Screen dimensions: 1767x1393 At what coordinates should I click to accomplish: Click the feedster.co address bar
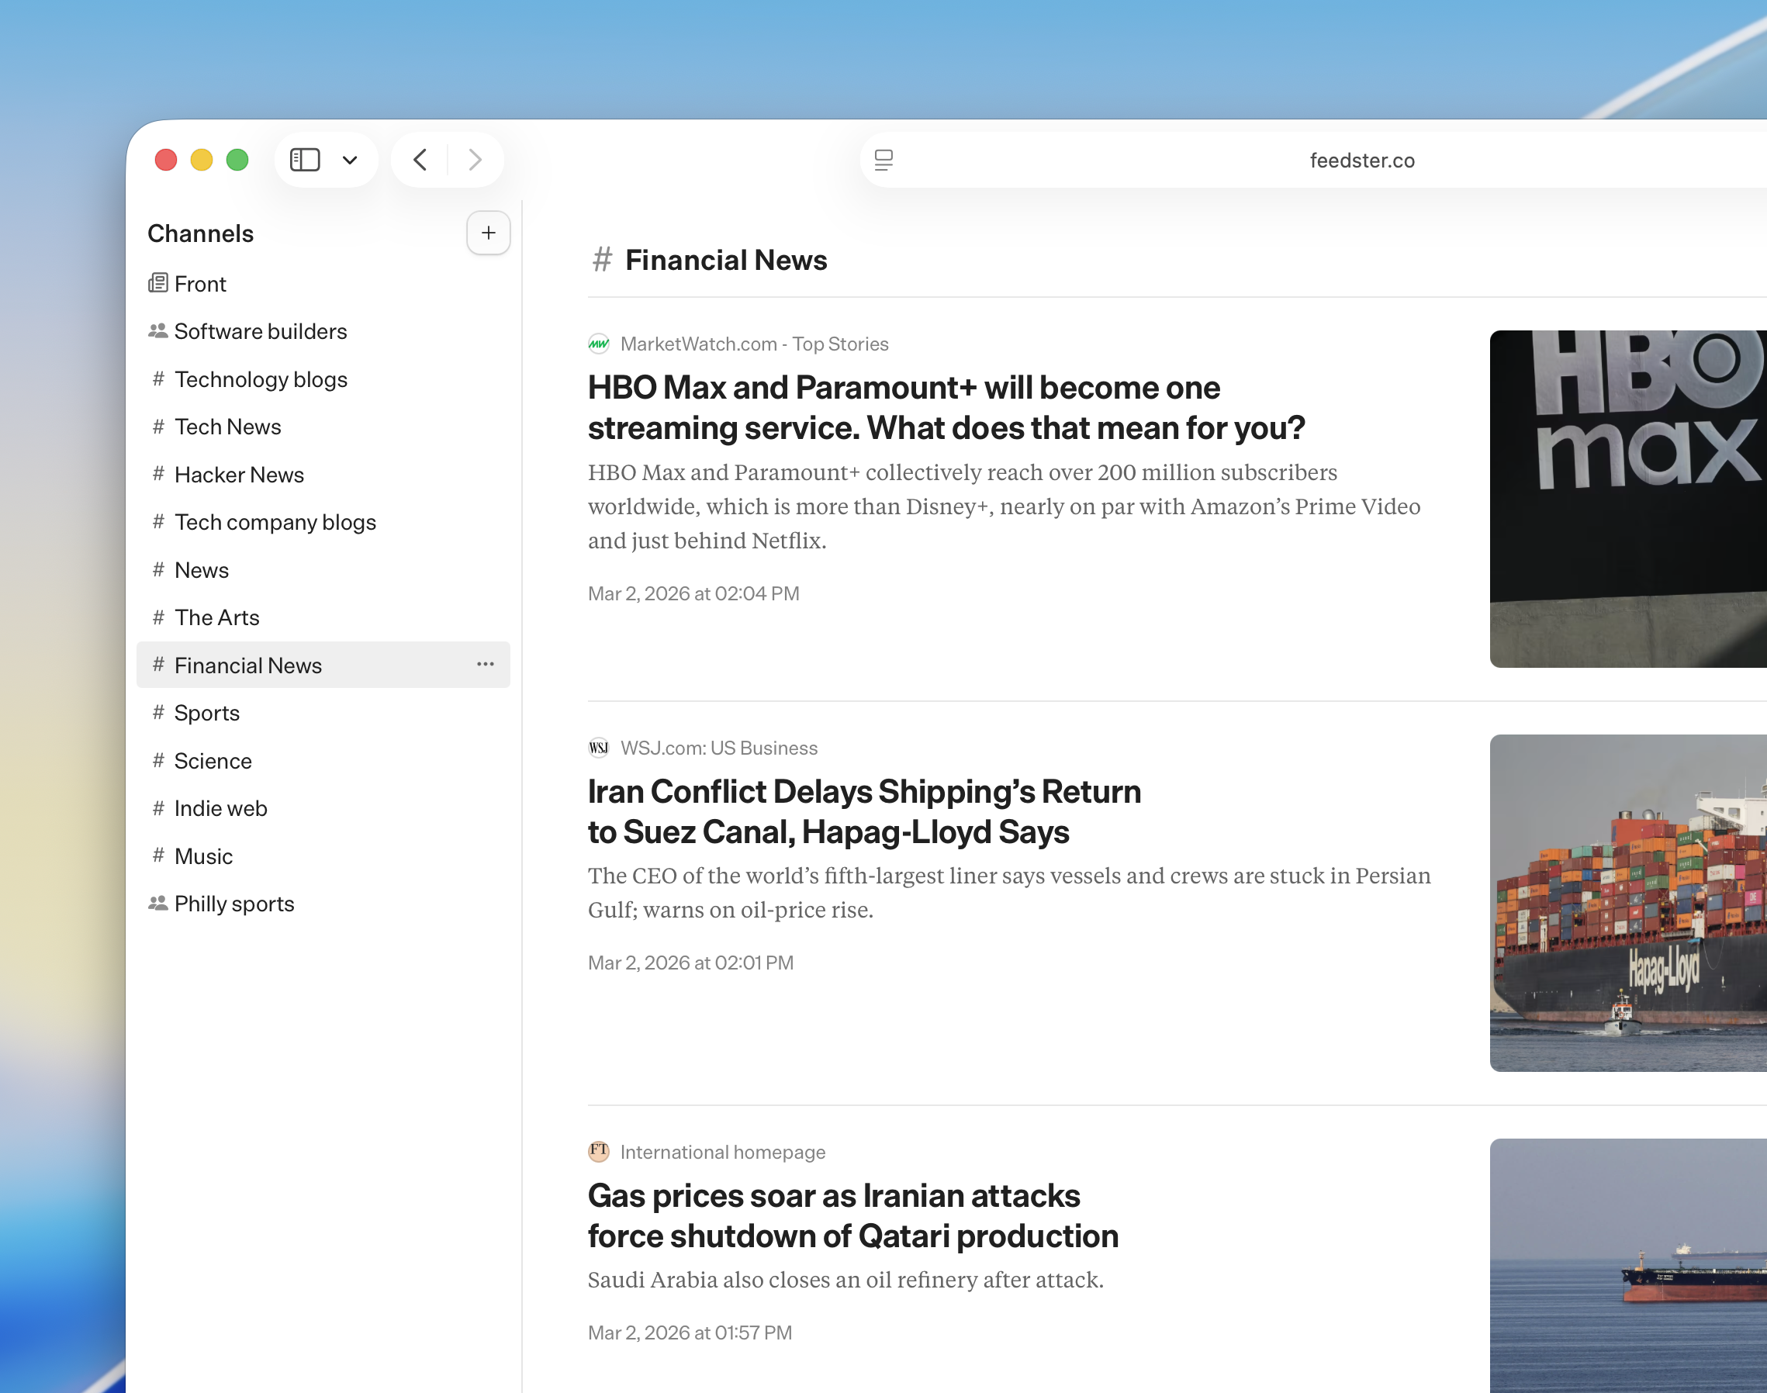coord(1361,161)
